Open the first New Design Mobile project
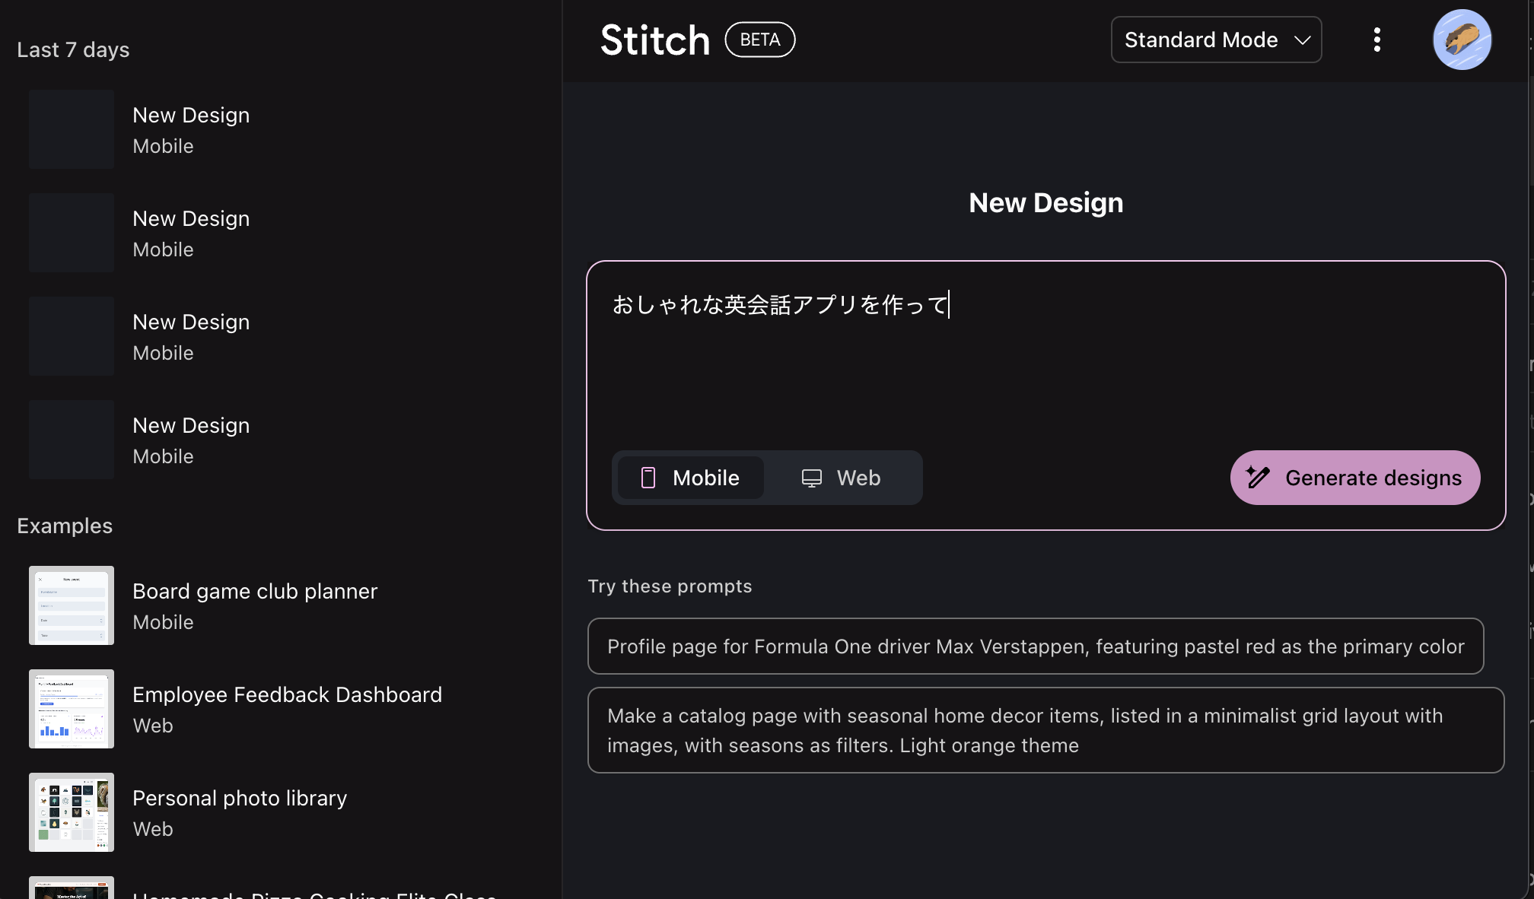 [190, 129]
